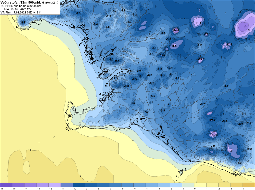Image resolution: width=255 pixels, height=190 pixels.
Task: Click the -9.6 temperature label
Action: (x=169, y=39)
